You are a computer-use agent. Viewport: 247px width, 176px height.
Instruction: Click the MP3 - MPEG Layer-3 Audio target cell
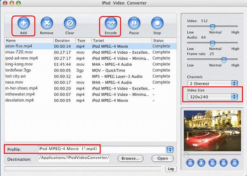117,76
